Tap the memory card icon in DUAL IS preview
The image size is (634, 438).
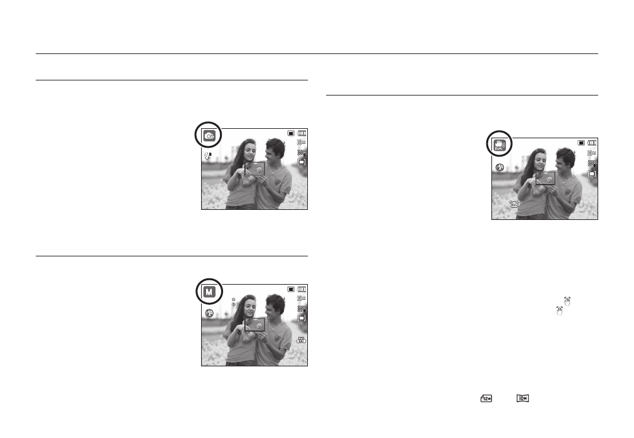pyautogui.click(x=581, y=143)
